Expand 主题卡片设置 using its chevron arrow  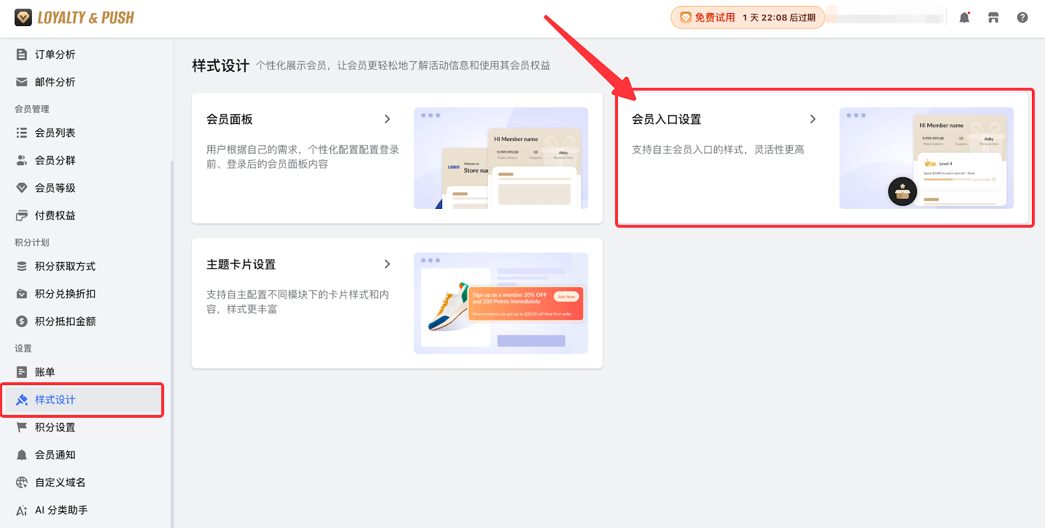[x=387, y=264]
